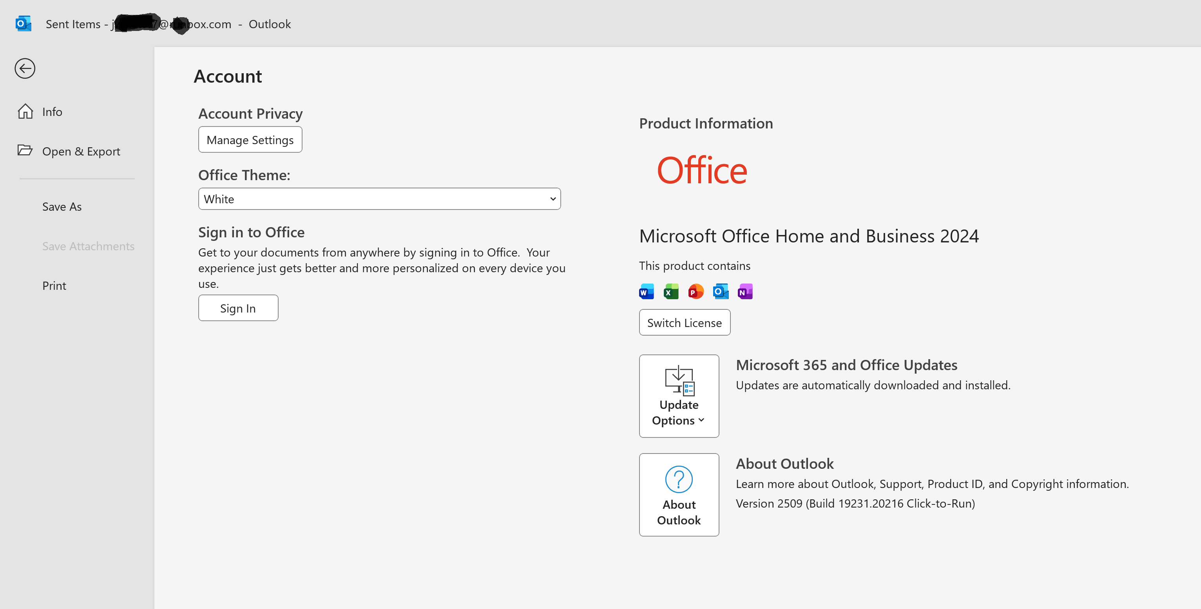Go to Open & Export section

[x=81, y=152]
